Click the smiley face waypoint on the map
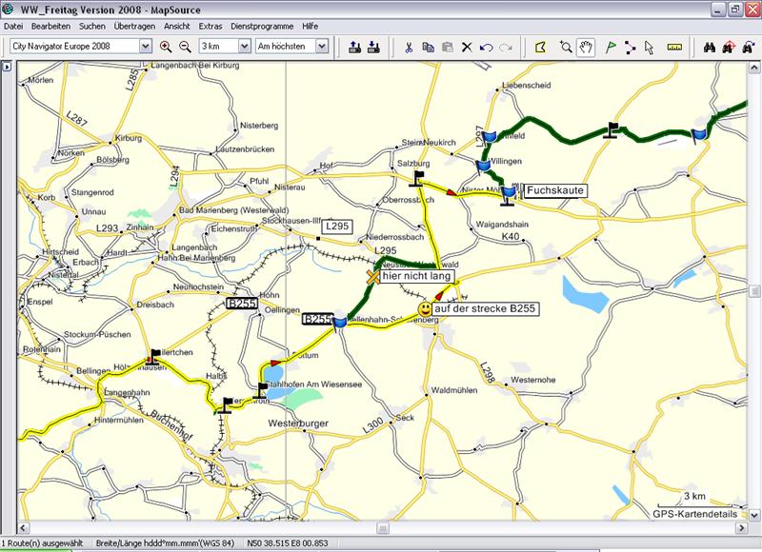The width and height of the screenshot is (762, 552). coord(424,308)
